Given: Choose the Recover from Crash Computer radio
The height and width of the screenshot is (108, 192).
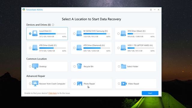Looking at the screenshot, I should tap(30, 84).
